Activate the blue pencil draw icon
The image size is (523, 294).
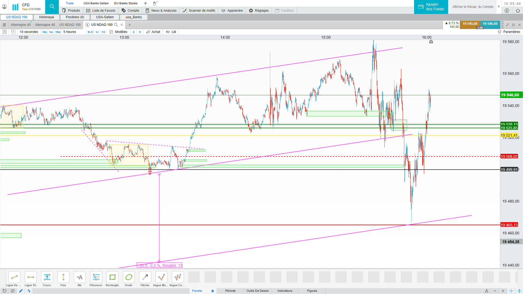[x=21, y=291]
